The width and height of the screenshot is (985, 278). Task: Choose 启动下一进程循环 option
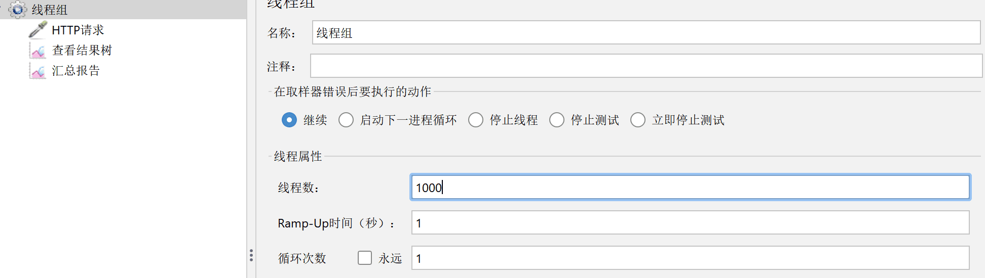(346, 120)
